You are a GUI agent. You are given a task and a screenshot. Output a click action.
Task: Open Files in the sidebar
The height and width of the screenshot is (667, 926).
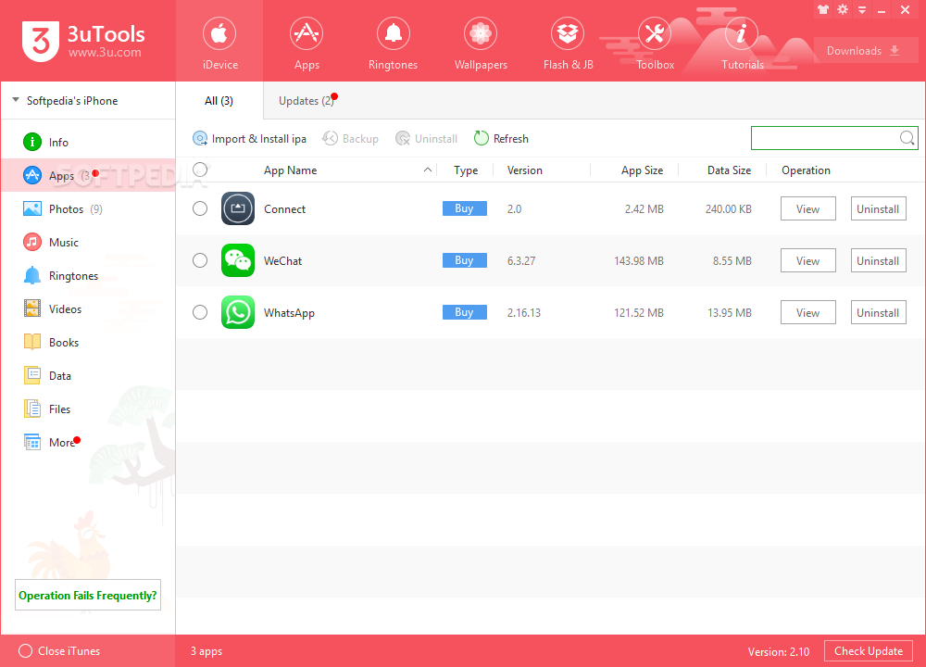tap(88, 409)
